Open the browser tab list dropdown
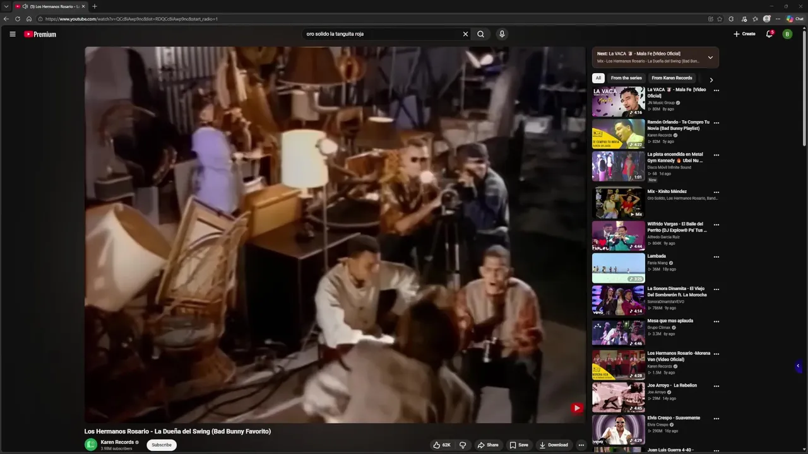Image resolution: width=808 pixels, height=454 pixels. pyautogui.click(x=6, y=6)
